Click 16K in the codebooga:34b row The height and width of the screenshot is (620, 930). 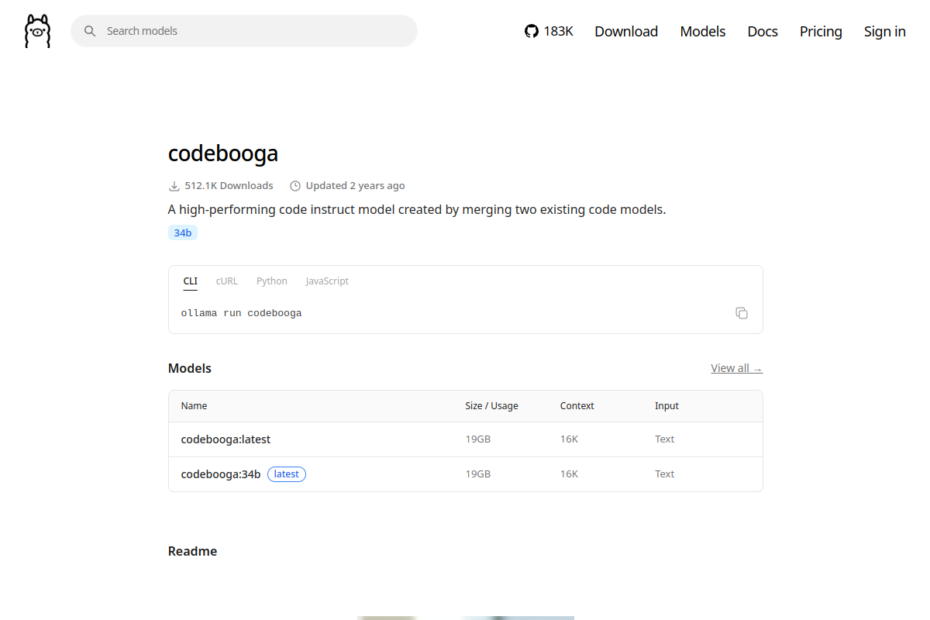point(570,474)
